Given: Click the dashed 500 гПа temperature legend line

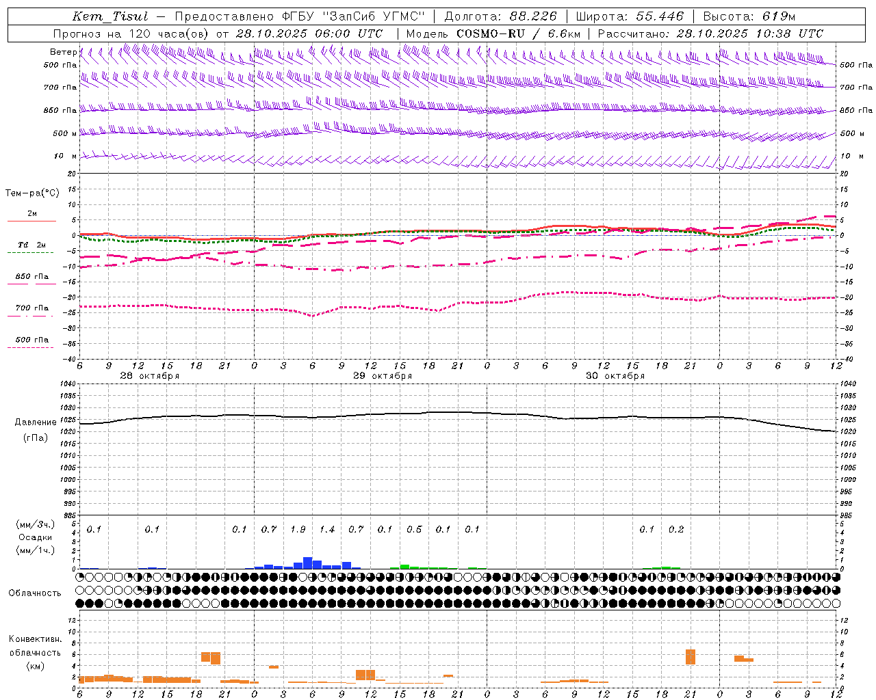Looking at the screenshot, I should (30, 348).
